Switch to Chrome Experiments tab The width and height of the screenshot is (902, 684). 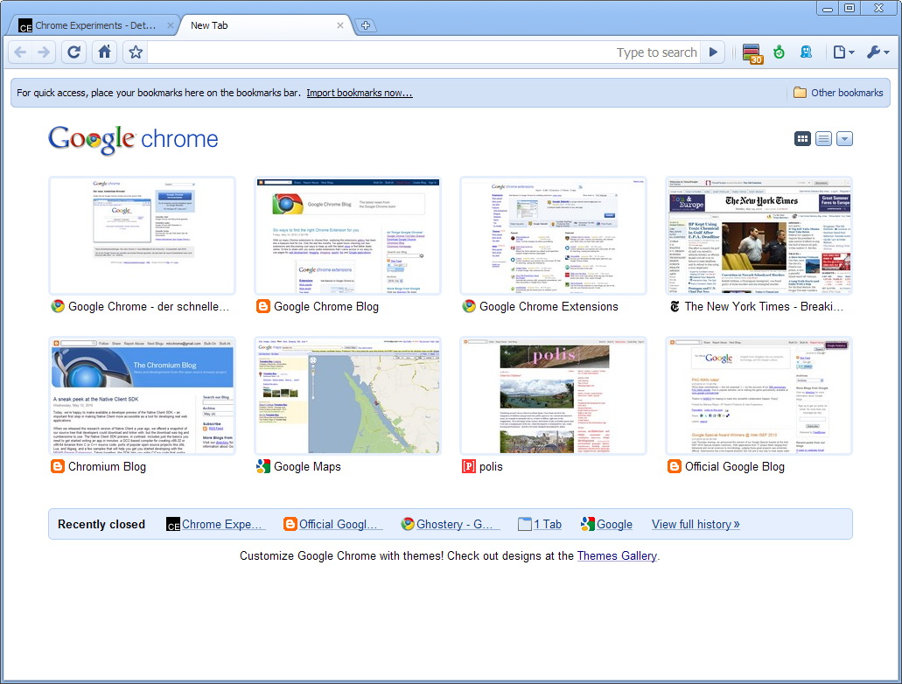pos(92,25)
